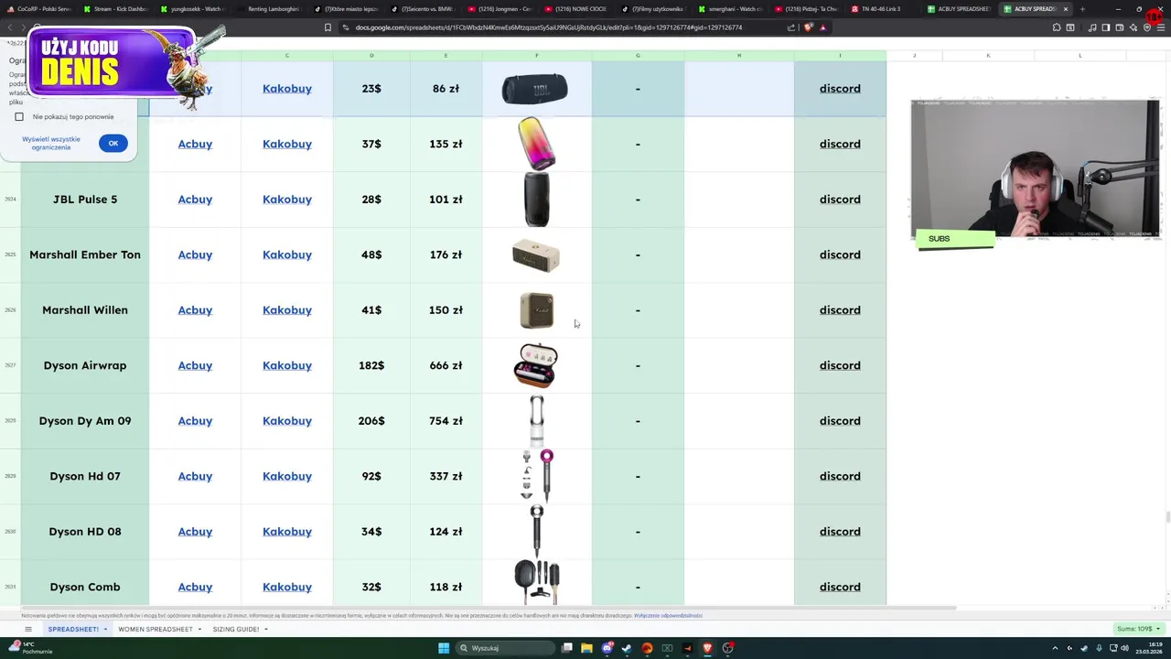
Task: Open the browser extensions puzzle icon
Action: tap(1057, 27)
